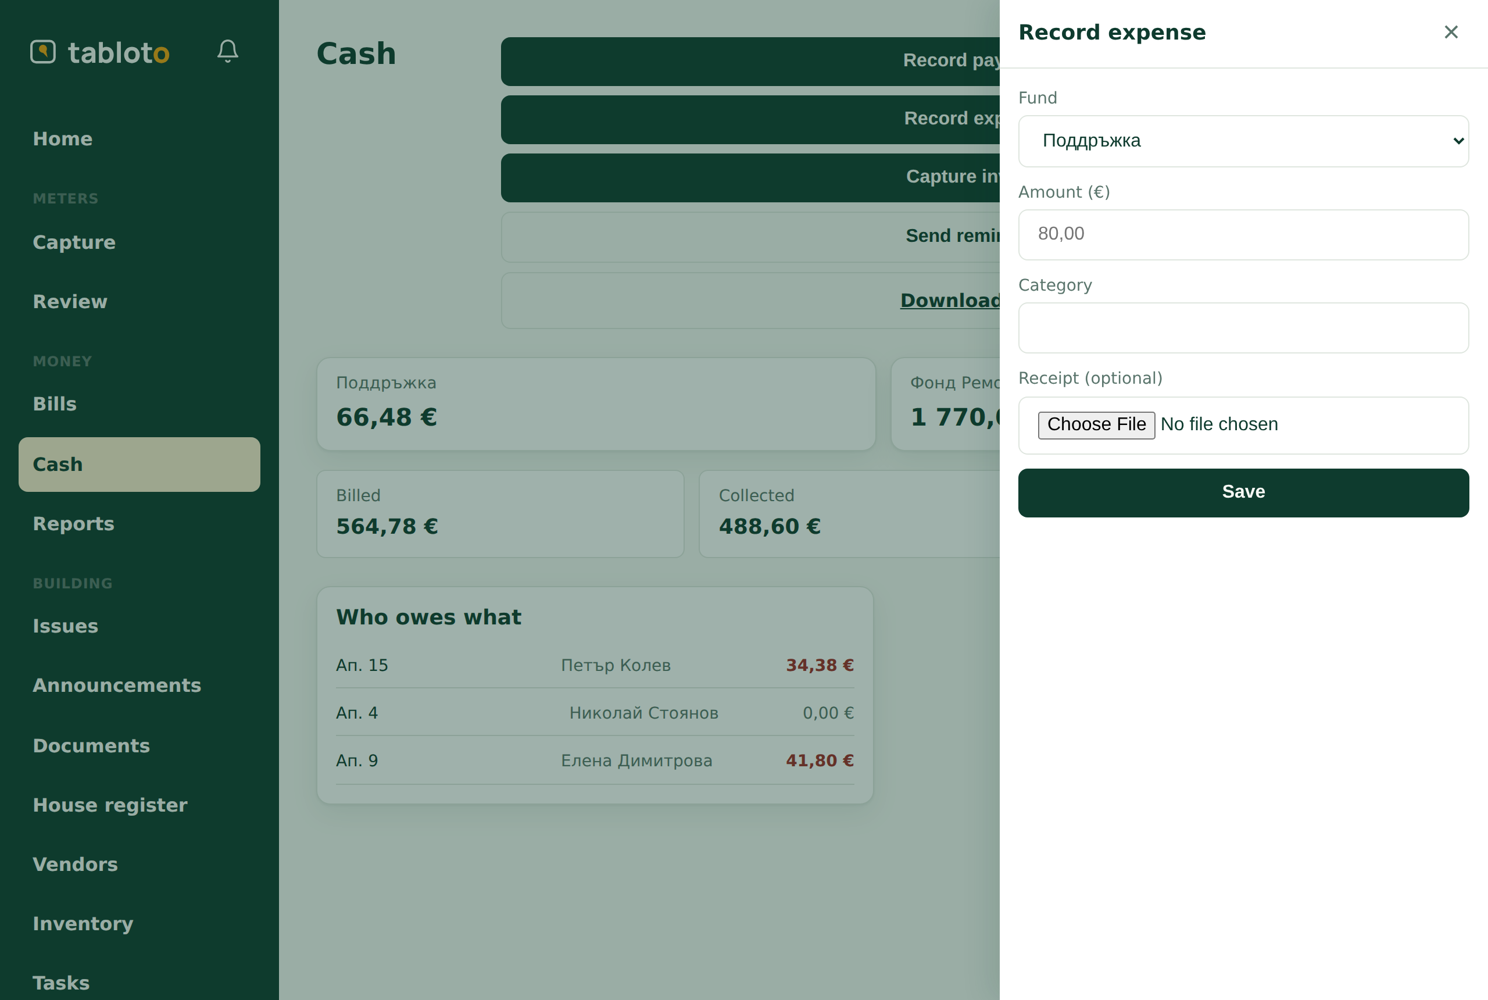Click the Елена Димитрова name

click(637, 761)
